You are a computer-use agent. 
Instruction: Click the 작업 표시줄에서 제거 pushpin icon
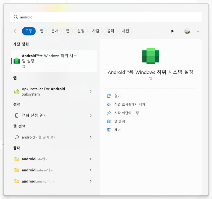tap(109, 104)
